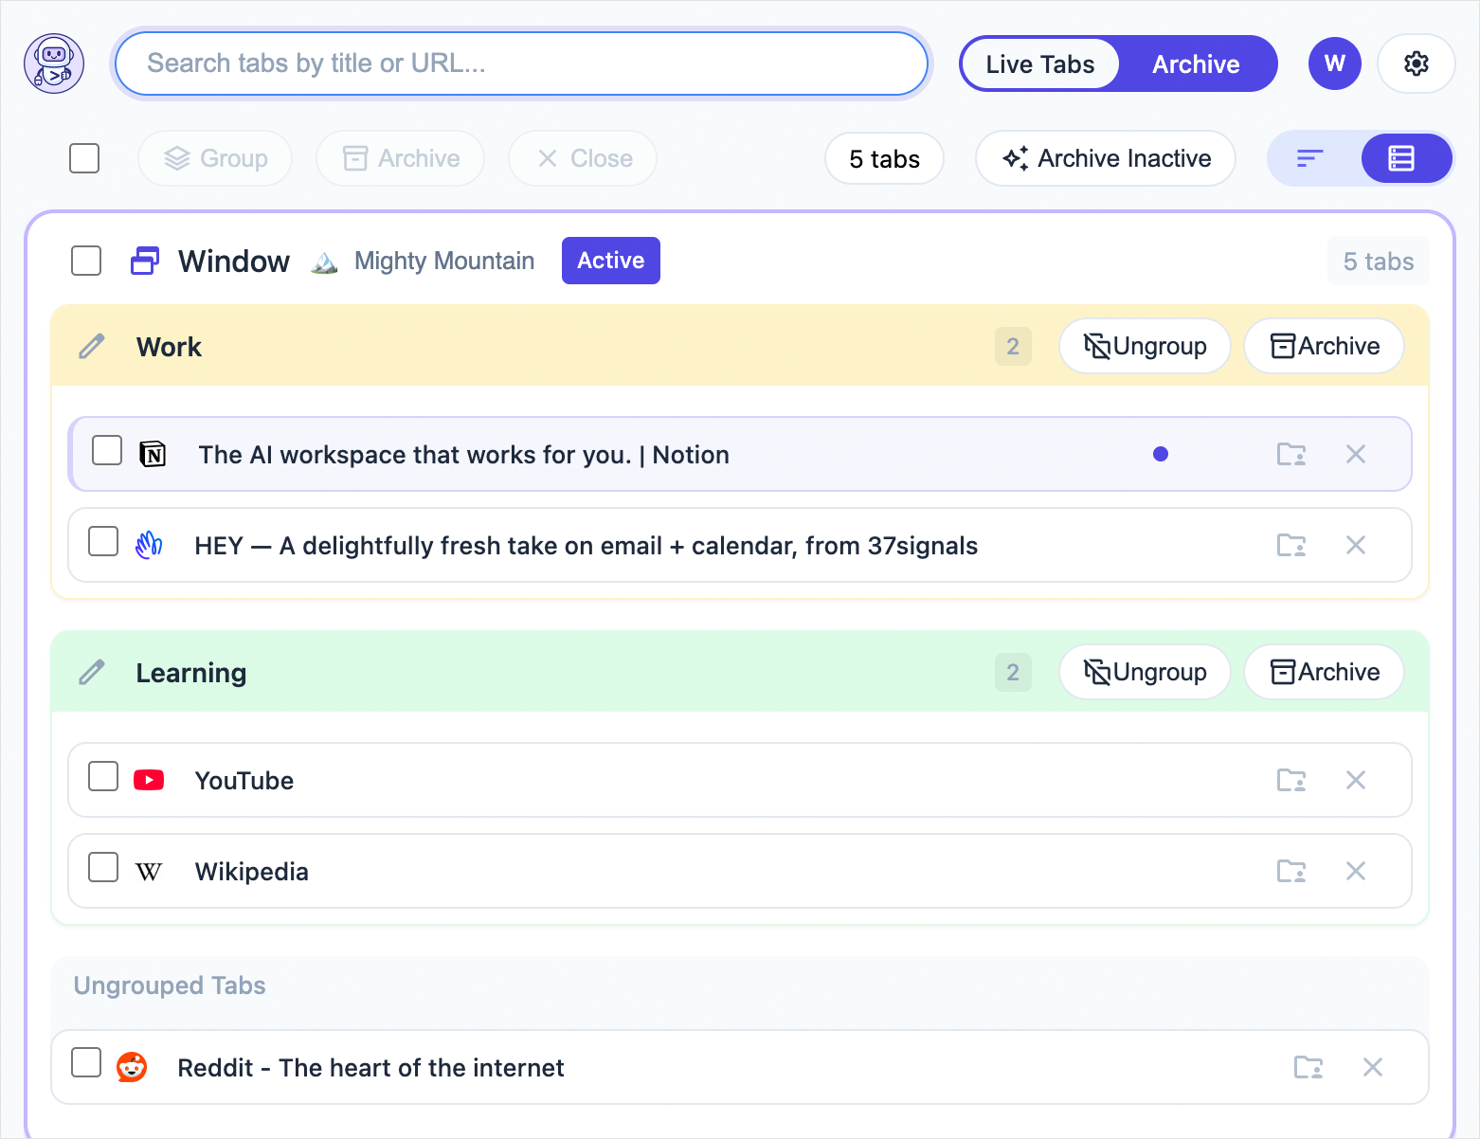Click the 5 tabs counter in toolbar

[884, 158]
